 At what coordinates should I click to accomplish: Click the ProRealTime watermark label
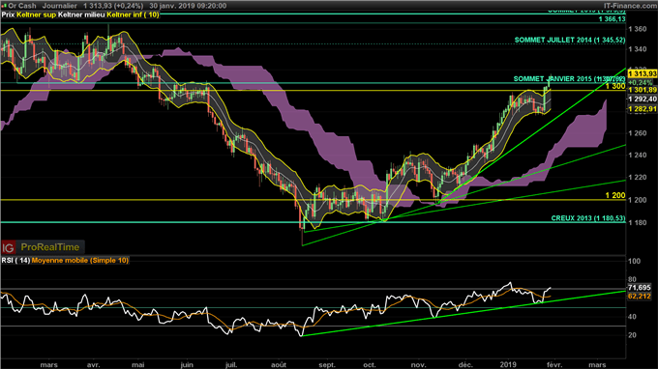(x=50, y=247)
